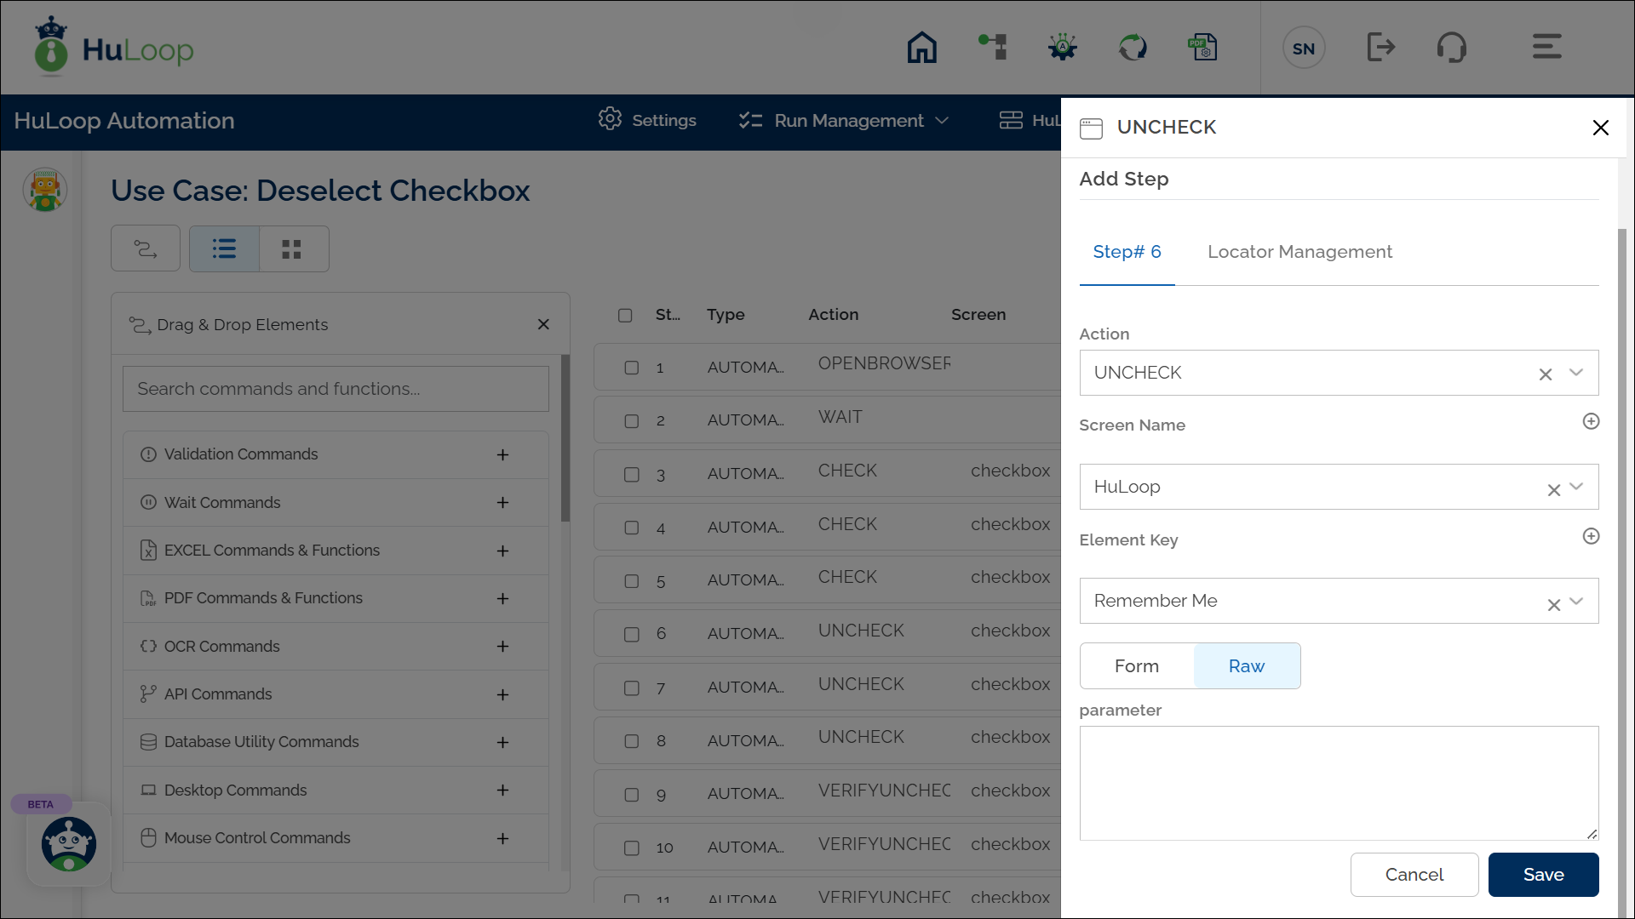
Task: Expand the Element Key Remember Me dropdown
Action: click(x=1576, y=602)
